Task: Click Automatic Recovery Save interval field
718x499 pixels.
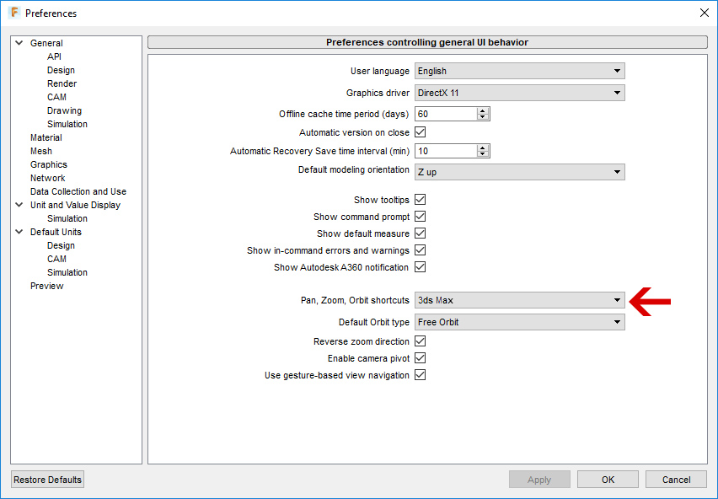Action: [x=446, y=151]
